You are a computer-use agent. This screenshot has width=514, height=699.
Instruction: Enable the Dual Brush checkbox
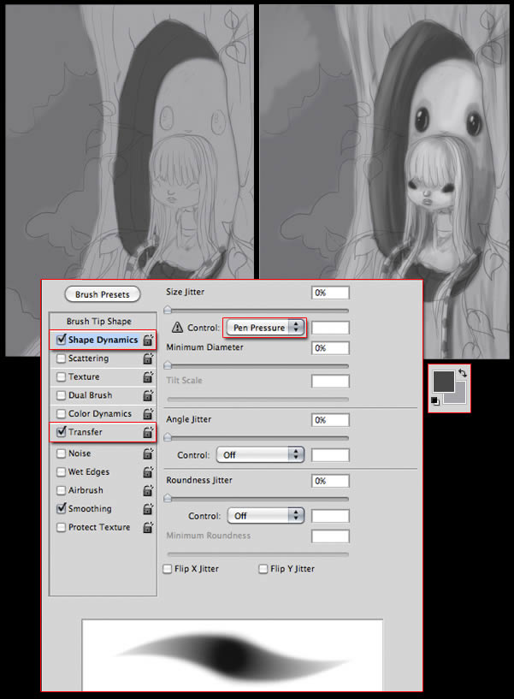click(61, 395)
